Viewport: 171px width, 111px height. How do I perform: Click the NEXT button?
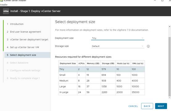[x=161, y=106]
